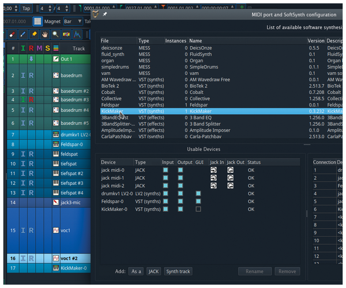Click the Synth track add button
Screen dimensions: 346x288
[178, 271]
